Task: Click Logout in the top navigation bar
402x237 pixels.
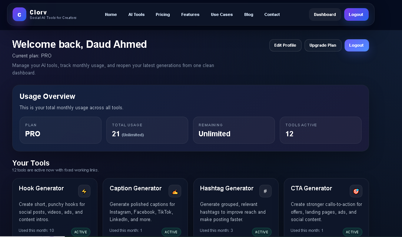Action: click(356, 14)
